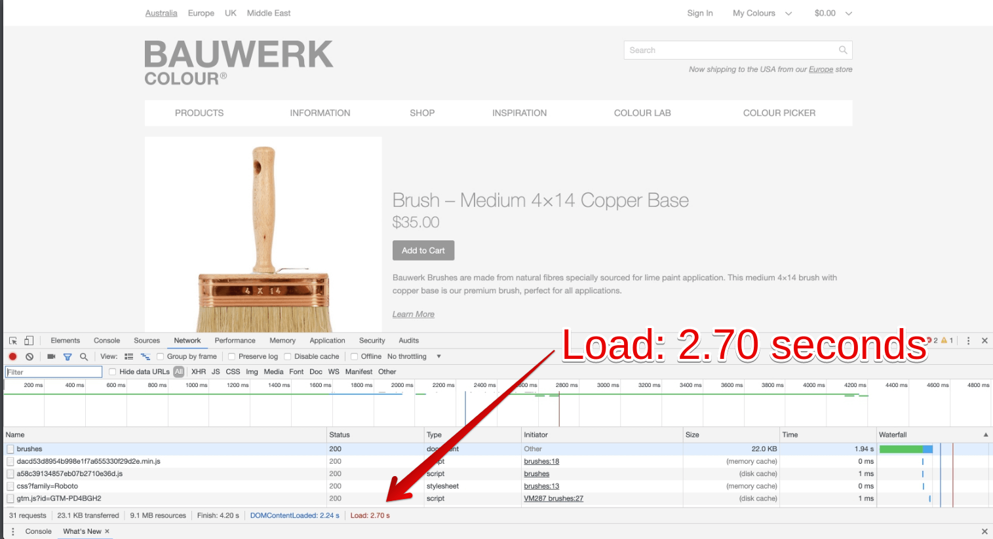Open initiator link brushes:18
The height and width of the screenshot is (539, 993).
click(x=541, y=461)
